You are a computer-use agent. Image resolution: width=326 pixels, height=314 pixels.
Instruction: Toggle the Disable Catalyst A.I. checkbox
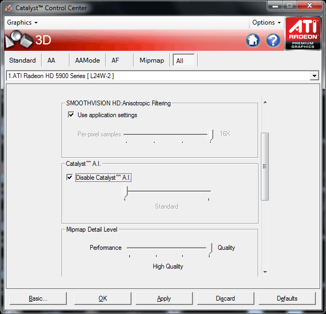[x=69, y=177]
